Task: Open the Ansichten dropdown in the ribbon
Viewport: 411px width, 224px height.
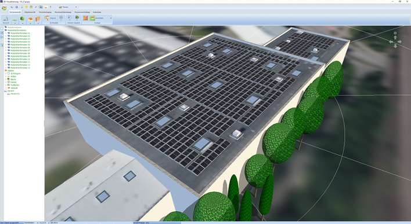Action: (x=111, y=19)
